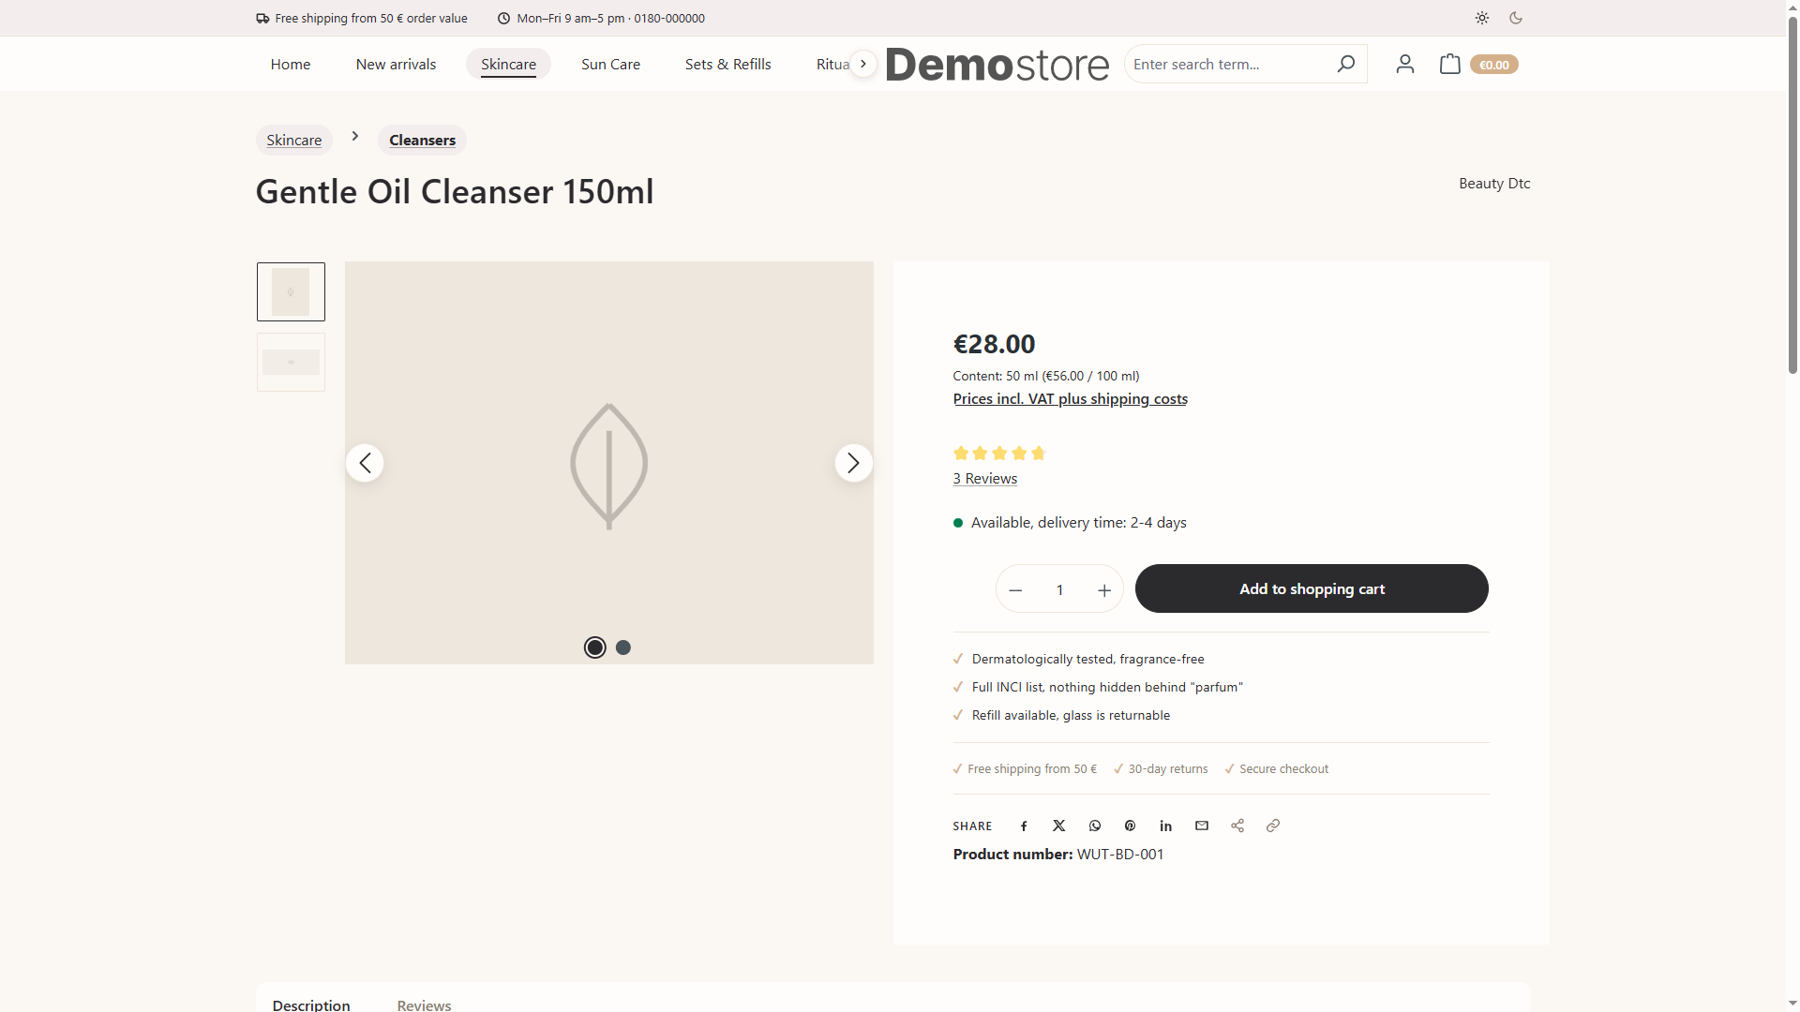Show next product image arrow
Screen dimensions: 1800x1012
pos(853,463)
